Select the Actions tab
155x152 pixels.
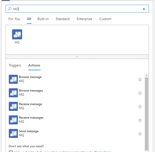coord(34,65)
